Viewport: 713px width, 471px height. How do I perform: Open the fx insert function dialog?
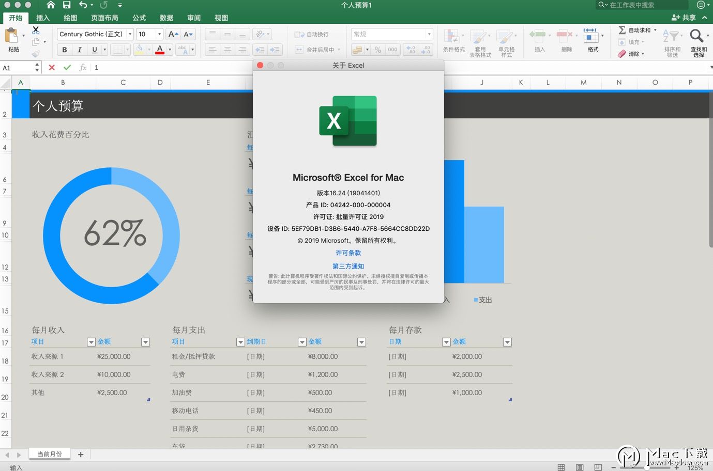[x=83, y=68]
